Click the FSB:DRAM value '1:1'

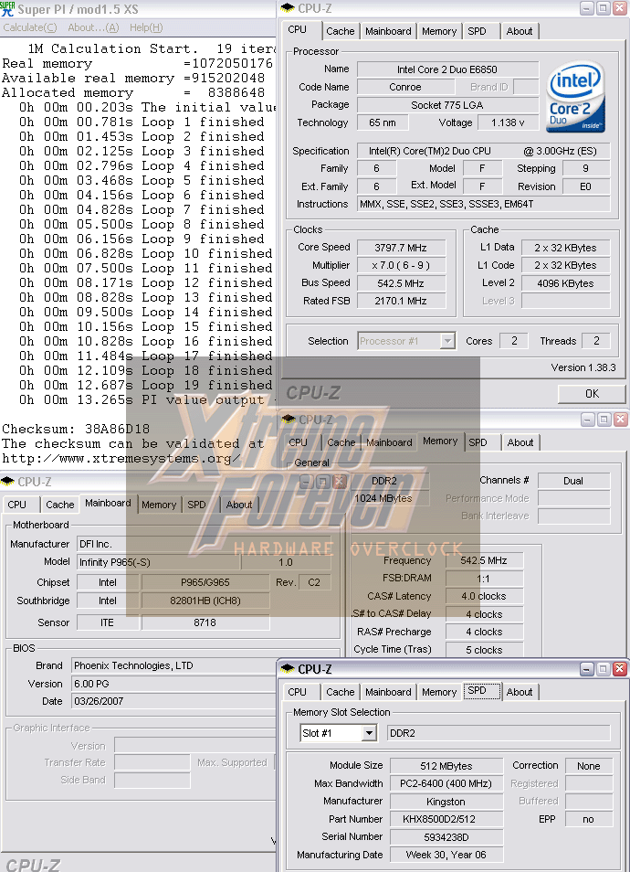[484, 579]
